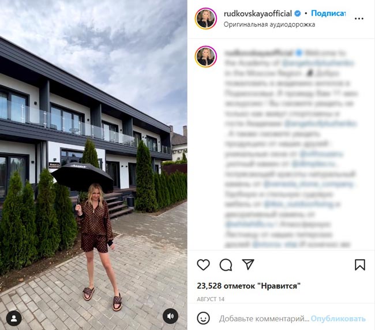View list of 23,528 likes
Screen dimensions: 375x330
tap(249, 286)
